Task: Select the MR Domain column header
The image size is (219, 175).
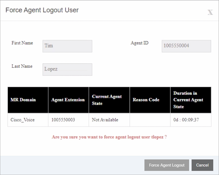Action: [x=28, y=100]
